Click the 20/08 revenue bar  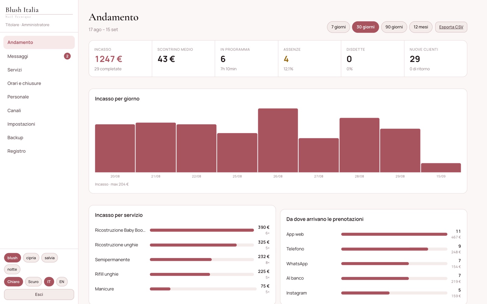[x=115, y=148]
